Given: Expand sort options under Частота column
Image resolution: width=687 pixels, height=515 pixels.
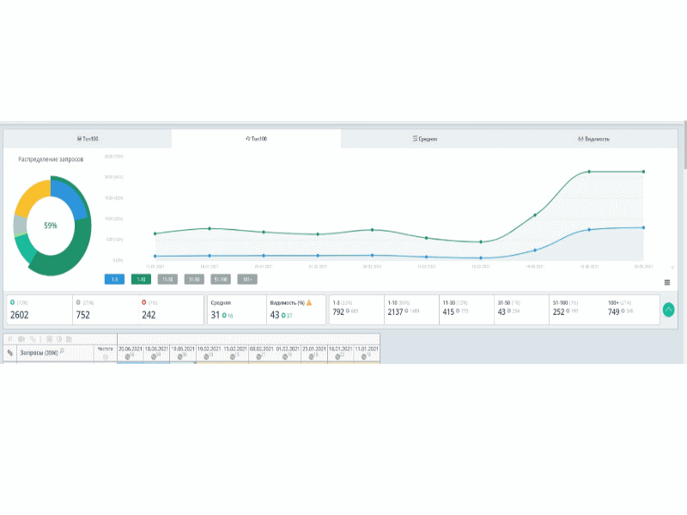Looking at the screenshot, I should [105, 357].
